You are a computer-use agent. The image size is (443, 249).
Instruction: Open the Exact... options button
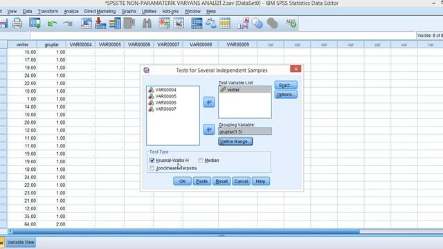click(x=286, y=85)
